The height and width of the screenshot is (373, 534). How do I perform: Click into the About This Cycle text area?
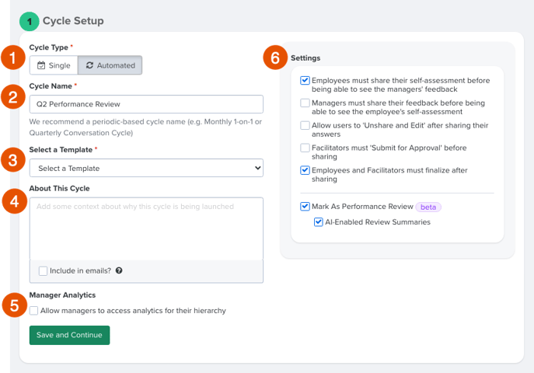(x=146, y=228)
